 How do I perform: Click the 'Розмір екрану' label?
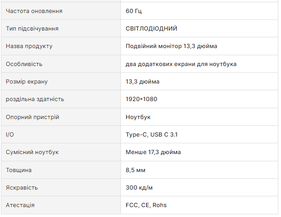(27, 82)
